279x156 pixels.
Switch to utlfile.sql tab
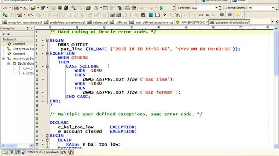[119, 22]
